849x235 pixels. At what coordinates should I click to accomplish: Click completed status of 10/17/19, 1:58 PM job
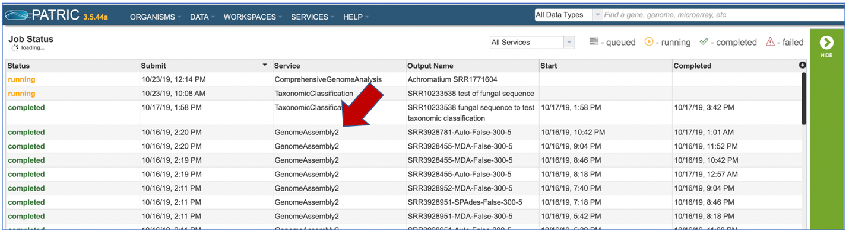tap(26, 108)
